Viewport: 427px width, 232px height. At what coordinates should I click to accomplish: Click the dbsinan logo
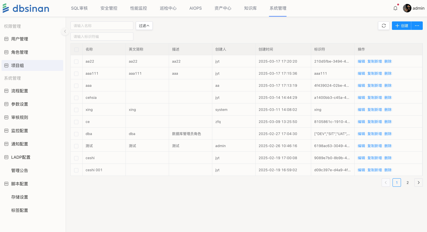point(26,8)
